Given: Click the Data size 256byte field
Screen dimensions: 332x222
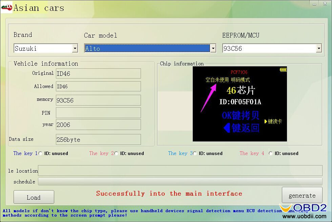Looking at the screenshot, I should pos(98,139).
